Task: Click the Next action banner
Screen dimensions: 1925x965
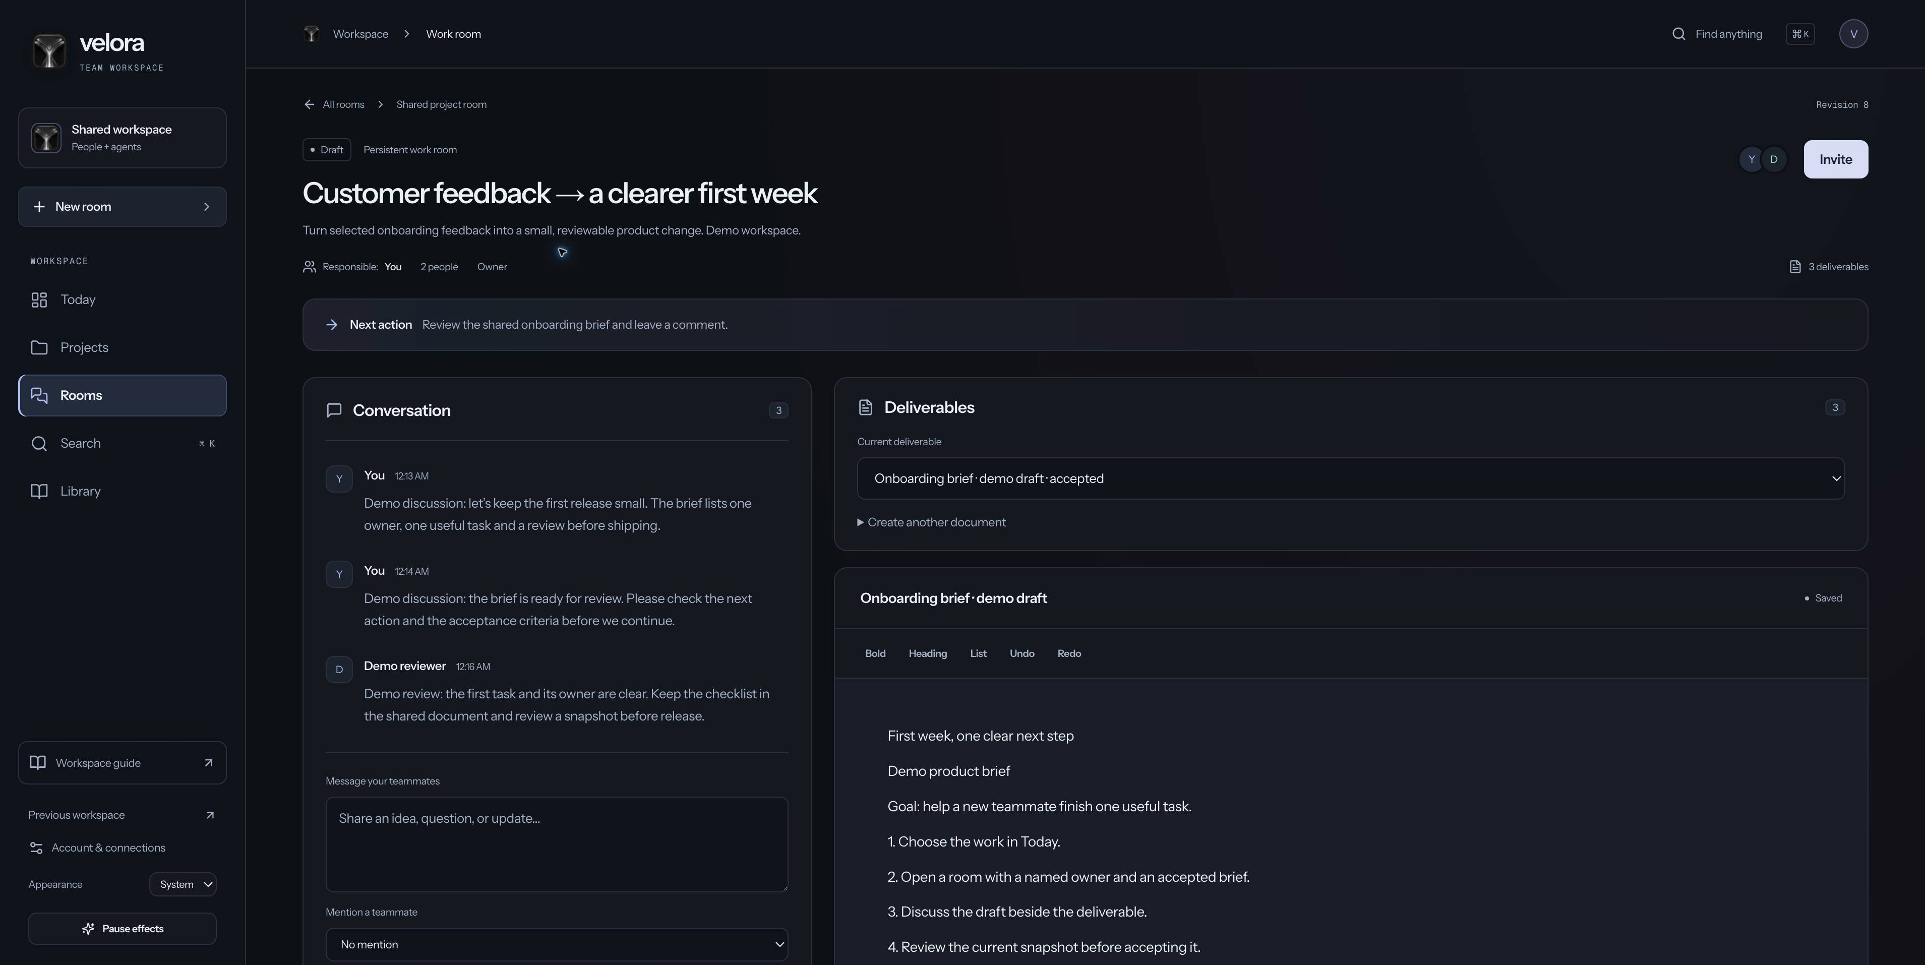Action: click(1085, 325)
